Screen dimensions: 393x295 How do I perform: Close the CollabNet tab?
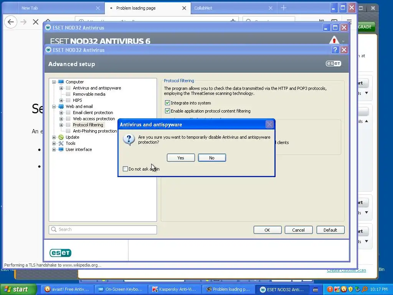[x=271, y=8]
